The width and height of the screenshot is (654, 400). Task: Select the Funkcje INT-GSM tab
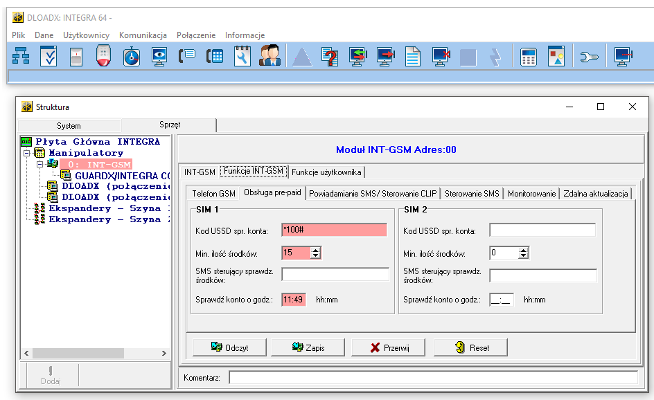pyautogui.click(x=254, y=171)
